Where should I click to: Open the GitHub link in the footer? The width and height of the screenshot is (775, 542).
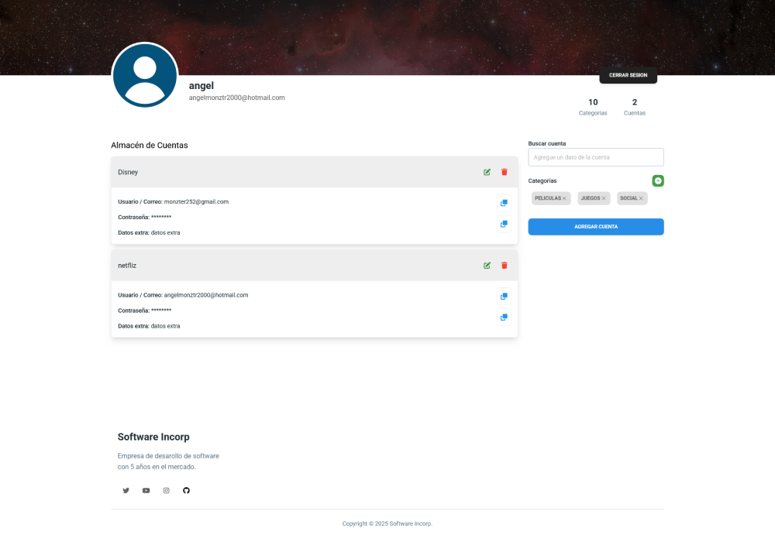pyautogui.click(x=186, y=490)
